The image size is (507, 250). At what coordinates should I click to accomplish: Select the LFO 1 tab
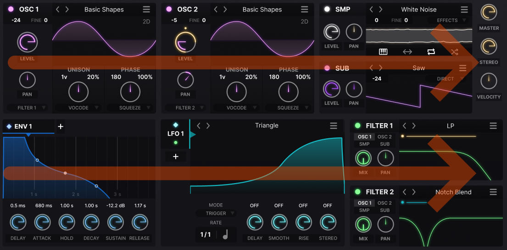click(175, 133)
